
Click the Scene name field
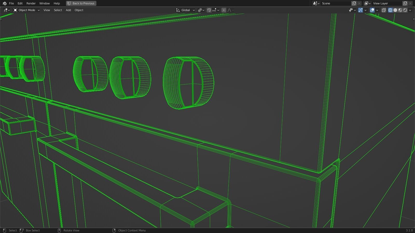click(x=336, y=3)
